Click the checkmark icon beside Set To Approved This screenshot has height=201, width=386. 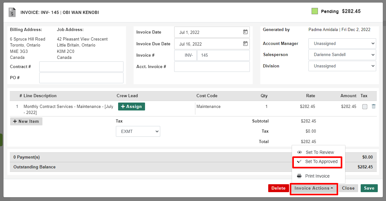click(x=299, y=161)
